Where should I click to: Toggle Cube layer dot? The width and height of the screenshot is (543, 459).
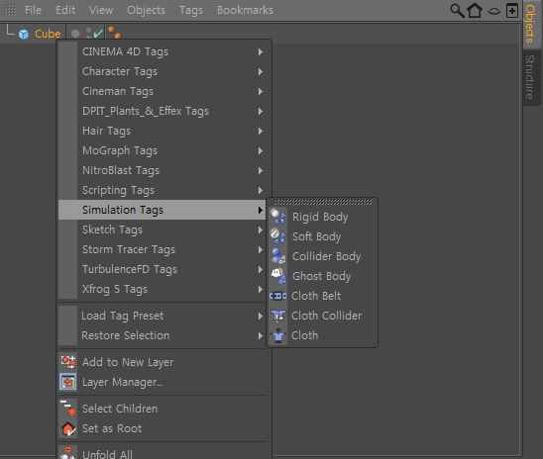(75, 34)
